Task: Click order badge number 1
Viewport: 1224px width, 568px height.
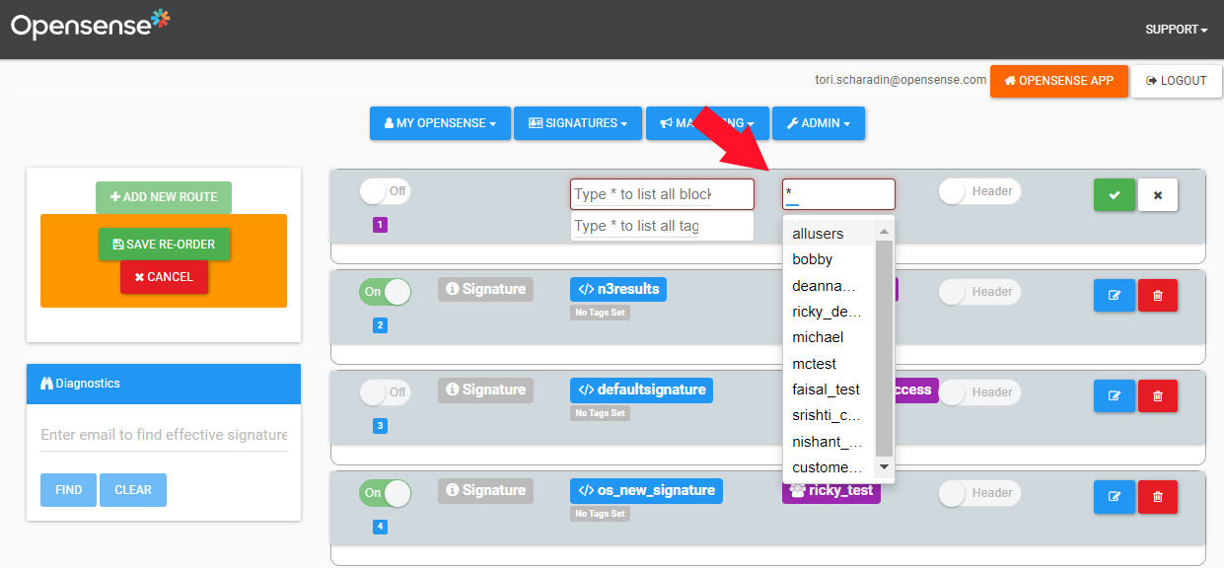Action: click(381, 225)
